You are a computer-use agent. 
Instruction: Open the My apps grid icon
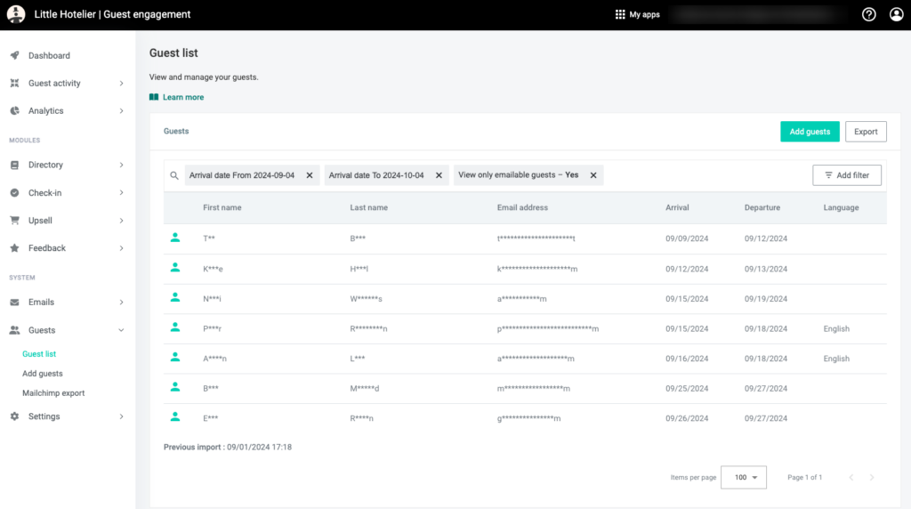(620, 14)
